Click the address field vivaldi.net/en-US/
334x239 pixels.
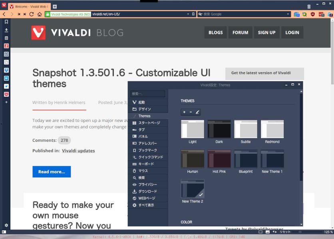pos(139,14)
